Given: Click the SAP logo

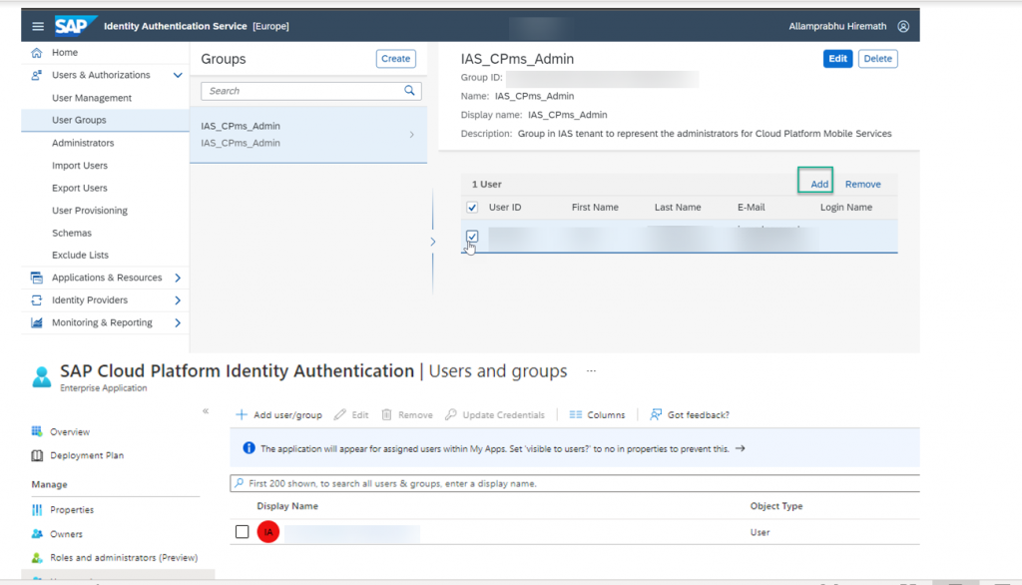Looking at the screenshot, I should pos(74,25).
